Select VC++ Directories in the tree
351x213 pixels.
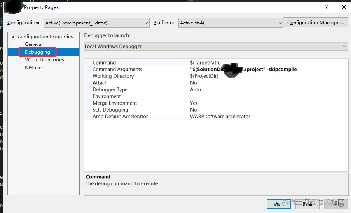44,60
